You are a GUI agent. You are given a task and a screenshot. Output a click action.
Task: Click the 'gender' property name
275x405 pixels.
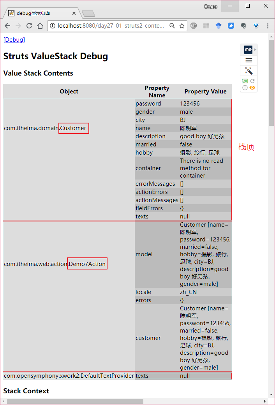(145, 112)
